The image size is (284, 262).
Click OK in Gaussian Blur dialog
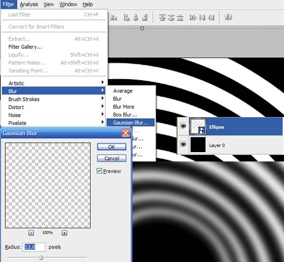tap(112, 147)
